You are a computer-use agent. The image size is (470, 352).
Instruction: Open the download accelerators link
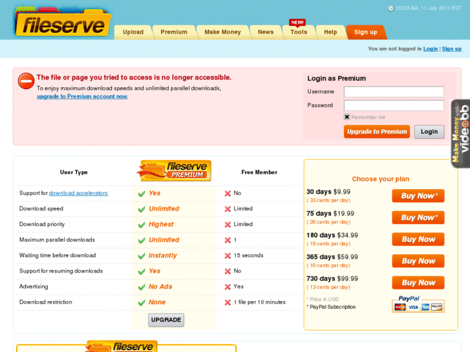[x=78, y=193]
